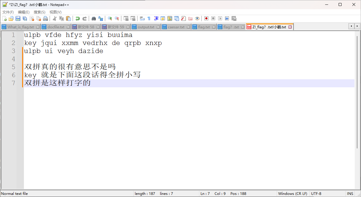Toggle word wrap in the toolbar
The width and height of the screenshot is (361, 197).
[x=142, y=18]
